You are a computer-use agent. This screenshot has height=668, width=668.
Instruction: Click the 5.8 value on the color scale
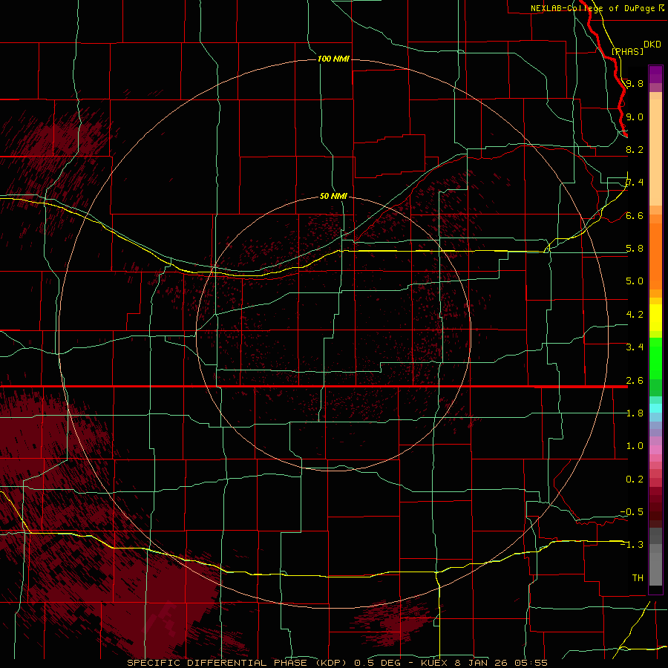pos(635,249)
